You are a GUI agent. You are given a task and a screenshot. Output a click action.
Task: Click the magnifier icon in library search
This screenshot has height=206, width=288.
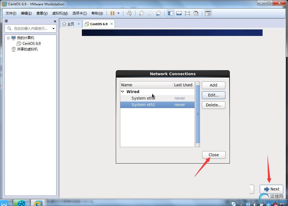[9, 28]
